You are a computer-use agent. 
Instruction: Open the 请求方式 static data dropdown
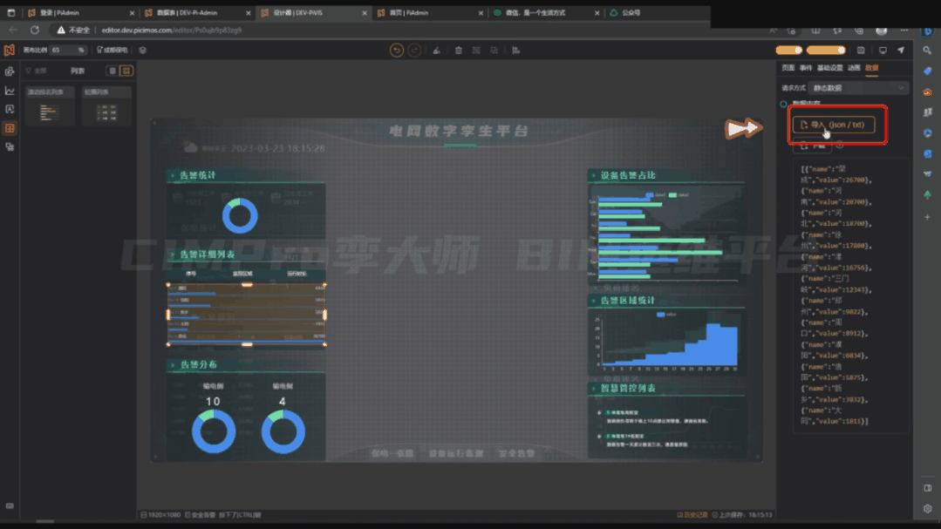coord(859,87)
